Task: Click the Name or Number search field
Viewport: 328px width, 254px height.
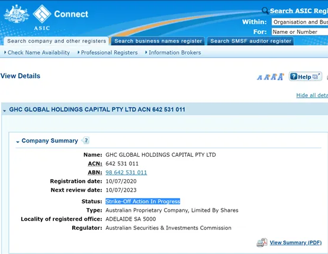Action: tap(300, 31)
